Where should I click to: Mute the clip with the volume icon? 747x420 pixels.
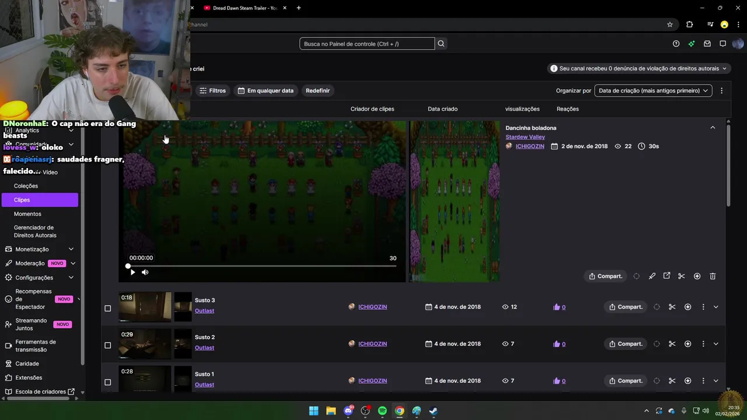point(145,272)
